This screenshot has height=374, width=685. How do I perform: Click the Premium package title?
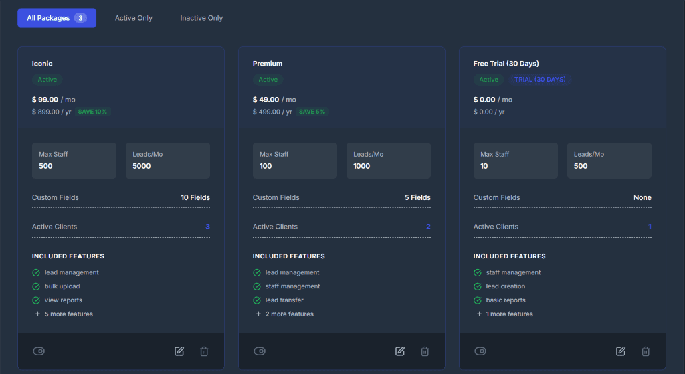click(x=268, y=64)
